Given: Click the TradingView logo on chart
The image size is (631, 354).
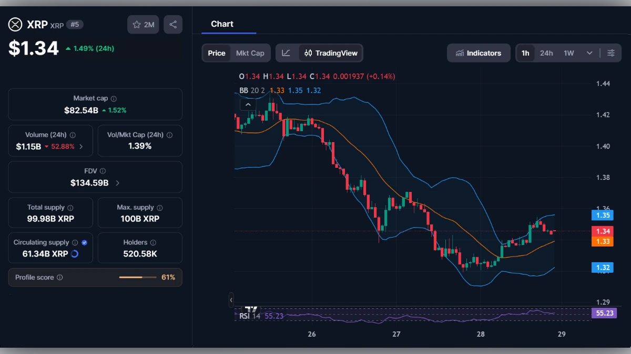Looking at the screenshot, I should [x=252, y=310].
